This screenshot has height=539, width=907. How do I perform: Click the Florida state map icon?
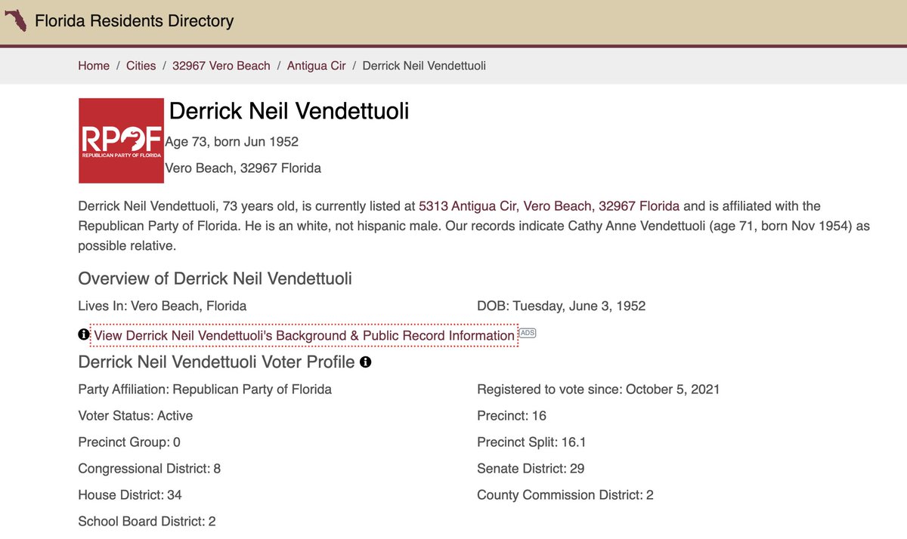(15, 21)
